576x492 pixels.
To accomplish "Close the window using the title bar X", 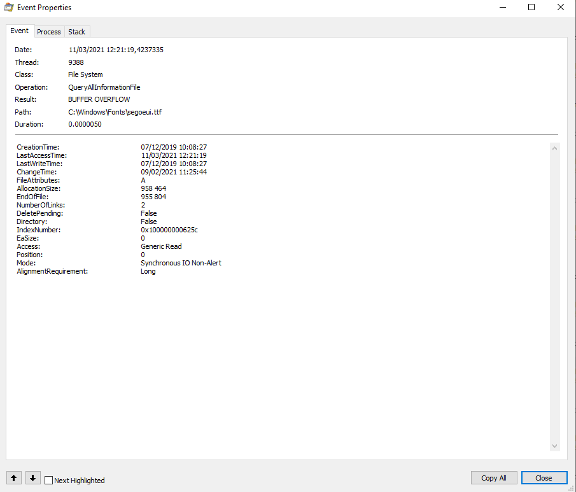I will (561, 8).
